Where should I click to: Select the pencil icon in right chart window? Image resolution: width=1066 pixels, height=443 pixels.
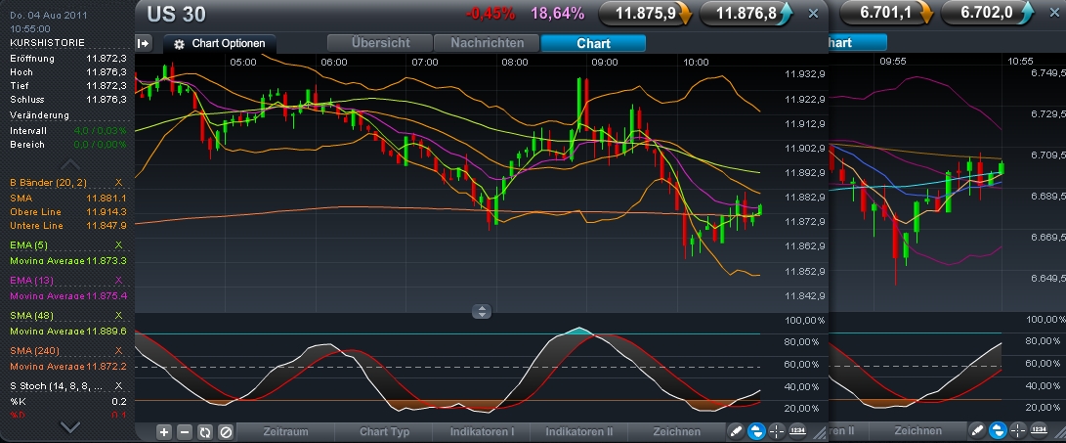pos(977,430)
